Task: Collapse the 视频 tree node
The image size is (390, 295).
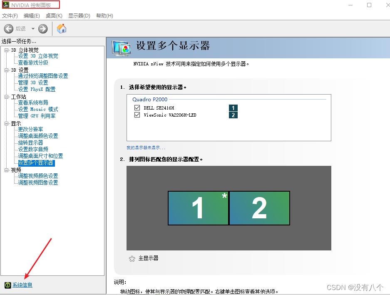Action: 7,170
